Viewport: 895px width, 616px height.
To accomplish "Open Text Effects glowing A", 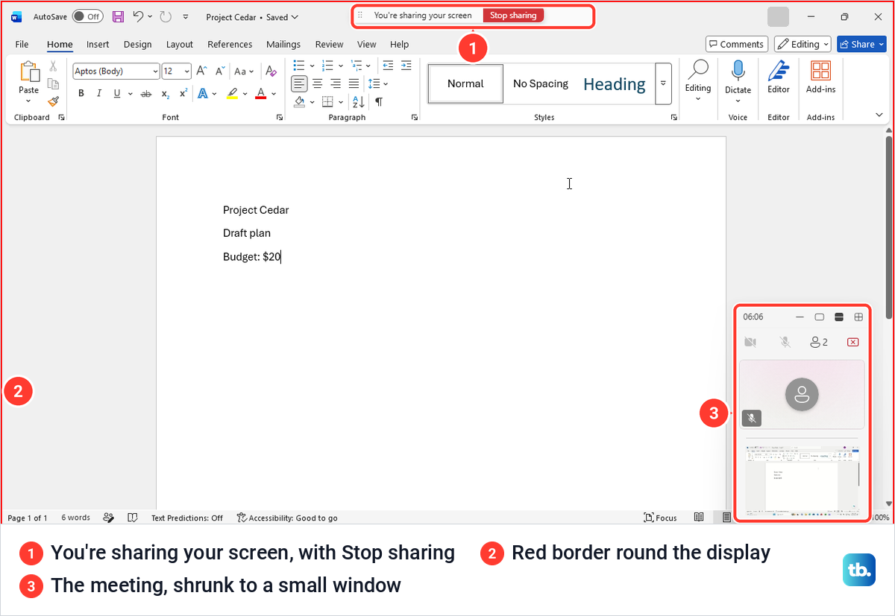I will (x=203, y=94).
